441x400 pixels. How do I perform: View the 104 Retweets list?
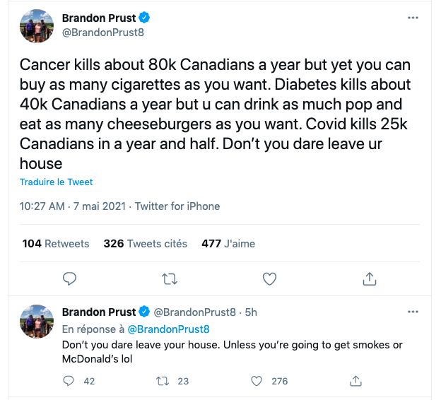coord(56,244)
